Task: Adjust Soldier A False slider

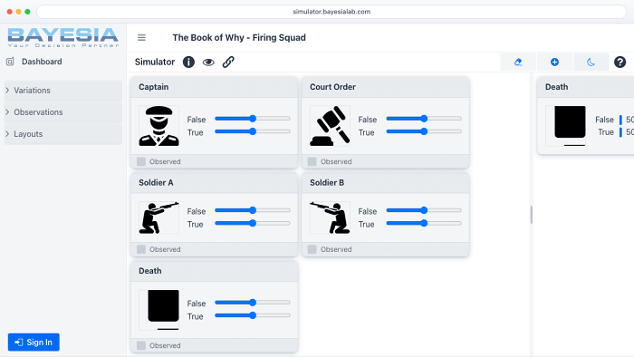Action: [x=253, y=210]
